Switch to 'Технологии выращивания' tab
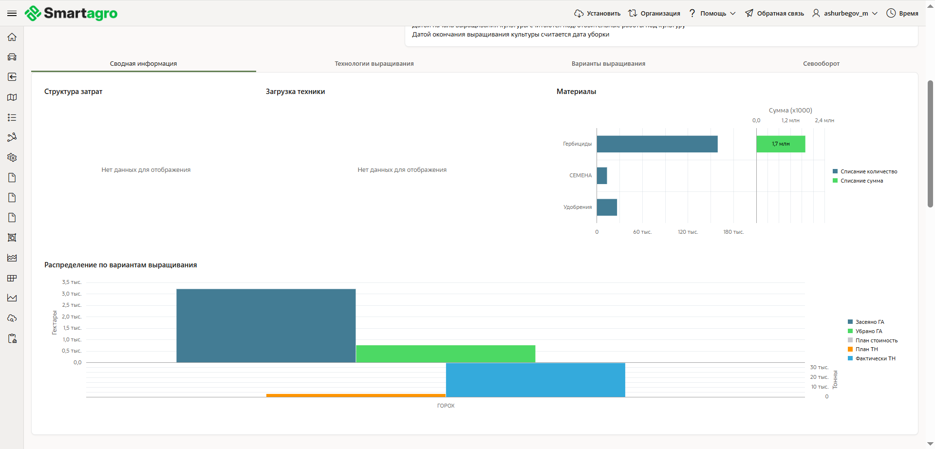Image resolution: width=935 pixels, height=449 pixels. (x=374, y=64)
